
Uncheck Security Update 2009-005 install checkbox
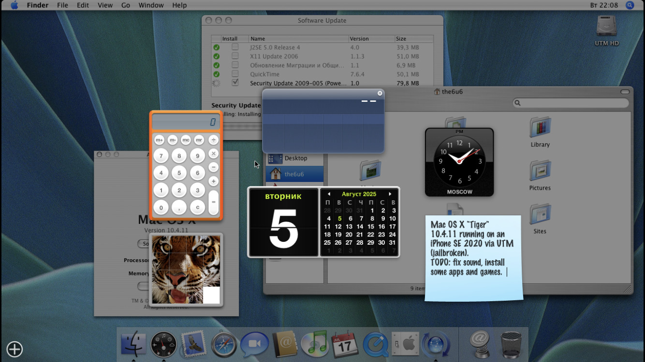(x=235, y=83)
